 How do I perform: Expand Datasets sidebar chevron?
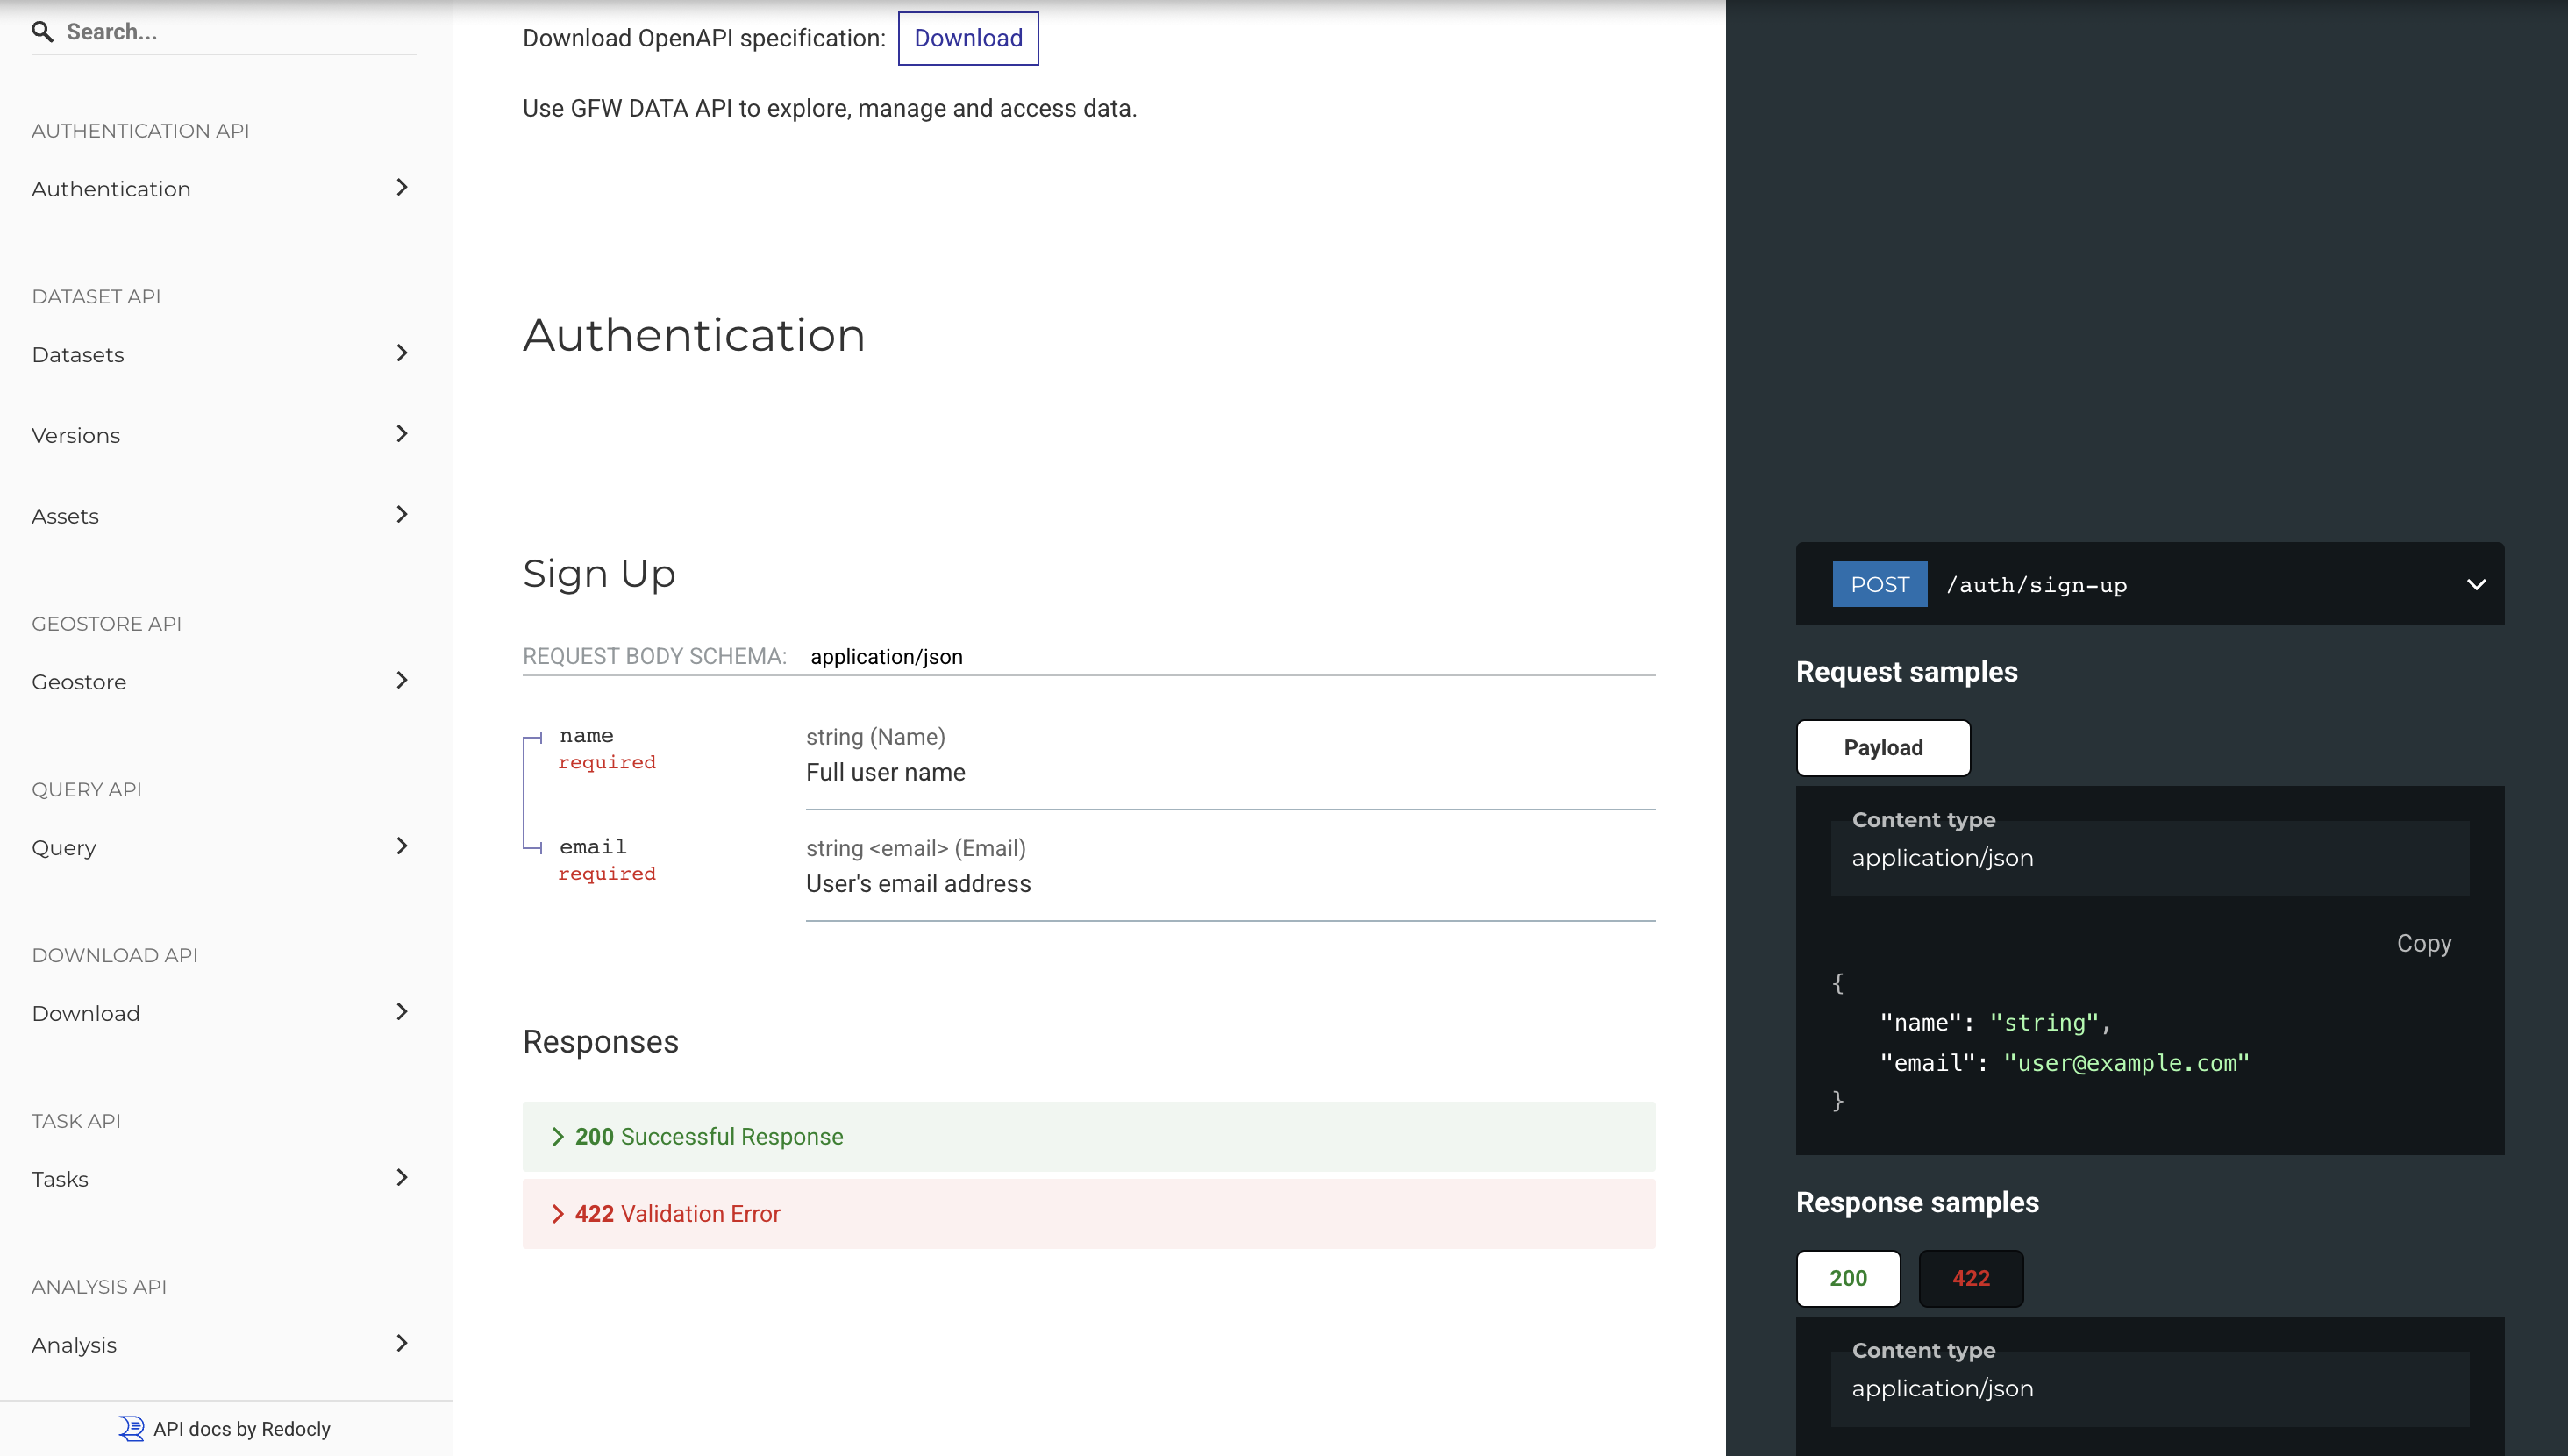[x=402, y=354]
